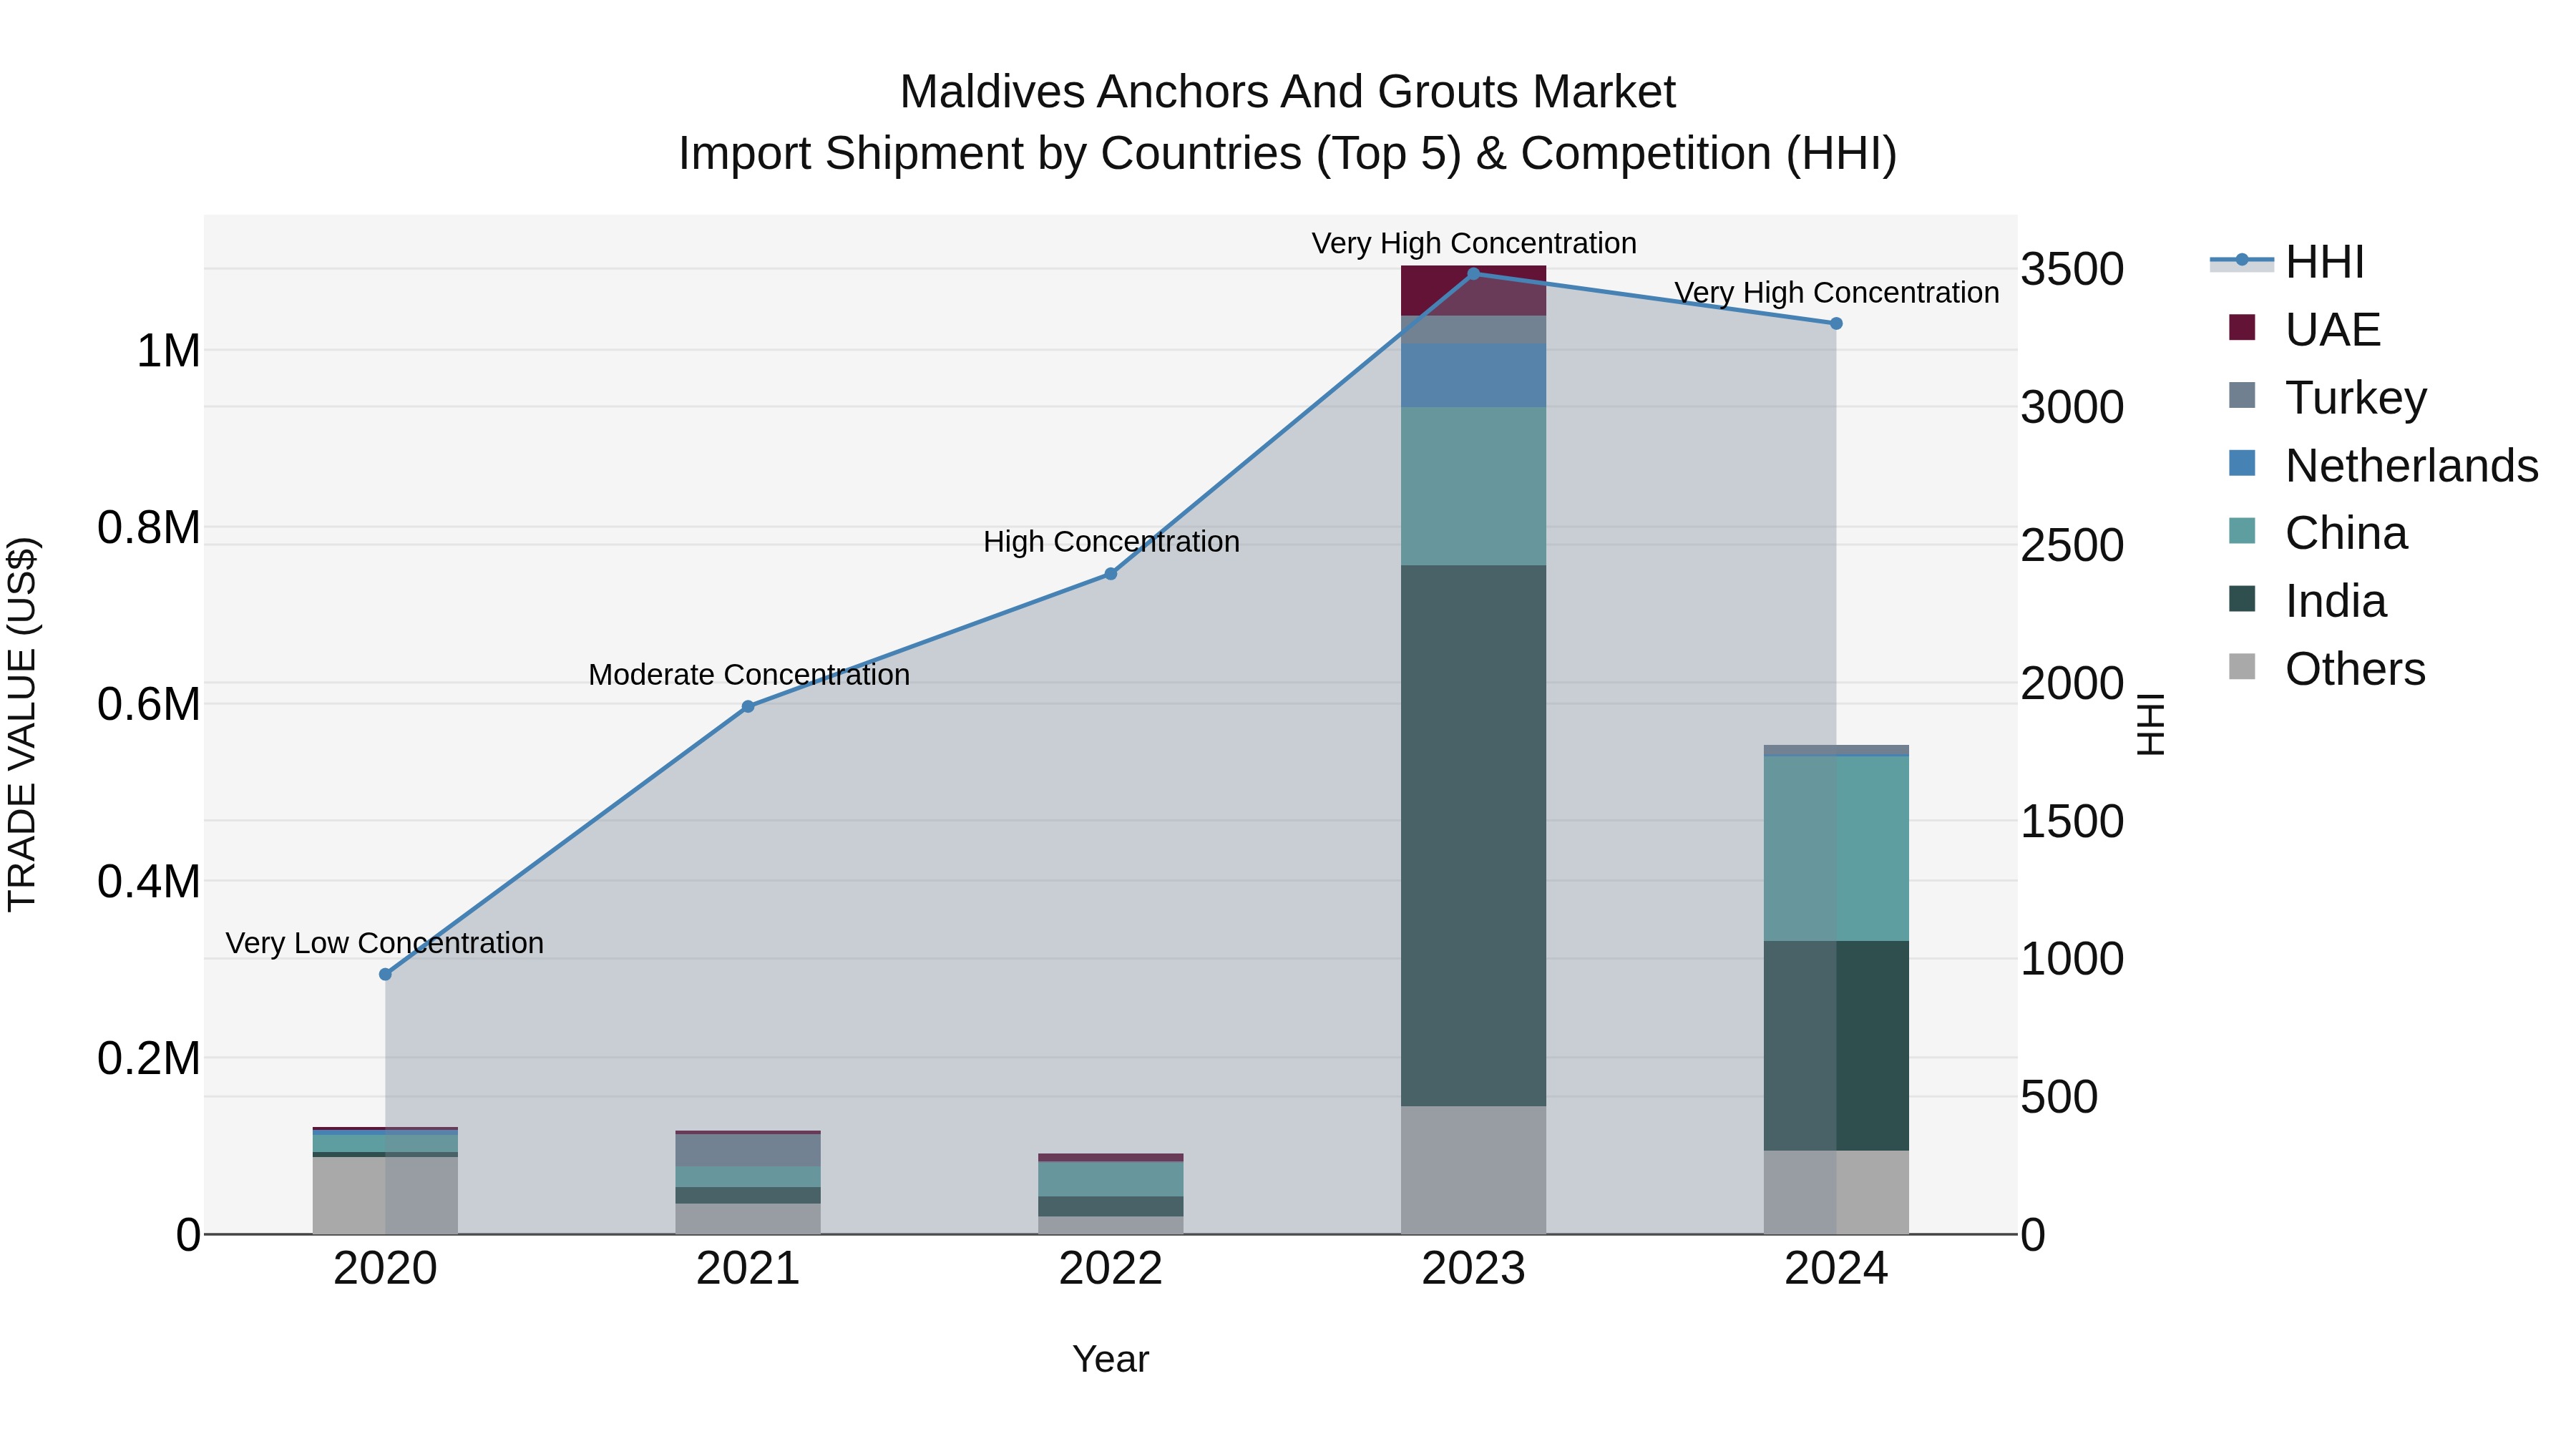Click the 2021 HHI data point
This screenshot has width=2576, height=1449.
point(748,706)
